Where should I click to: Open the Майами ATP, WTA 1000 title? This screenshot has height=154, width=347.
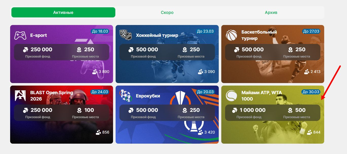(x=262, y=96)
